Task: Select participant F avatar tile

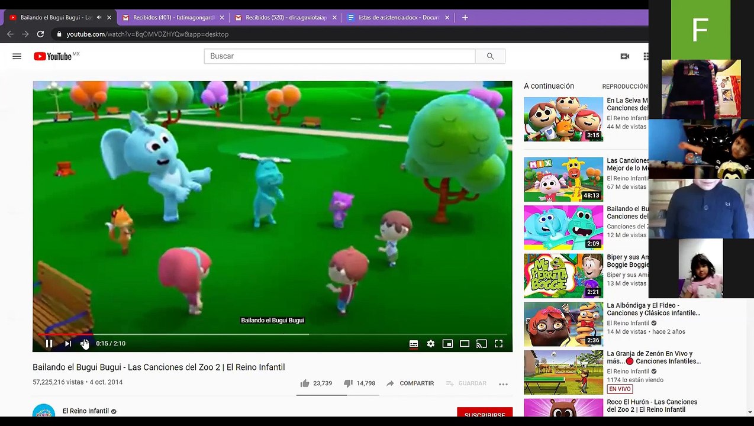Action: [701, 30]
